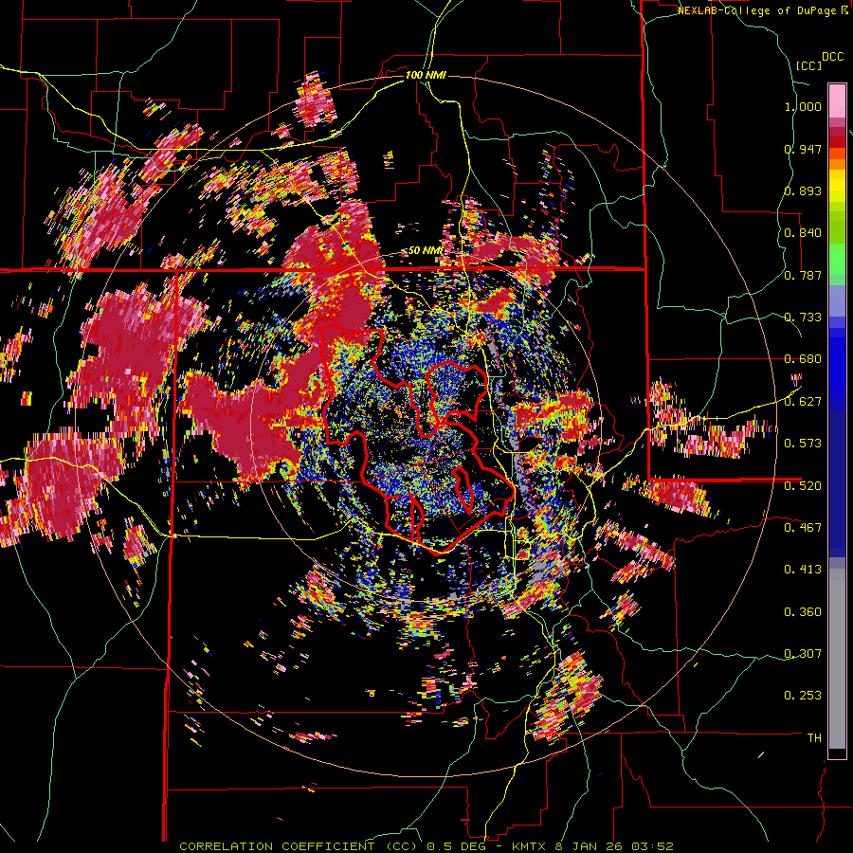853x853 pixels.
Task: Click the 0.627 scale value
Action: tap(803, 402)
